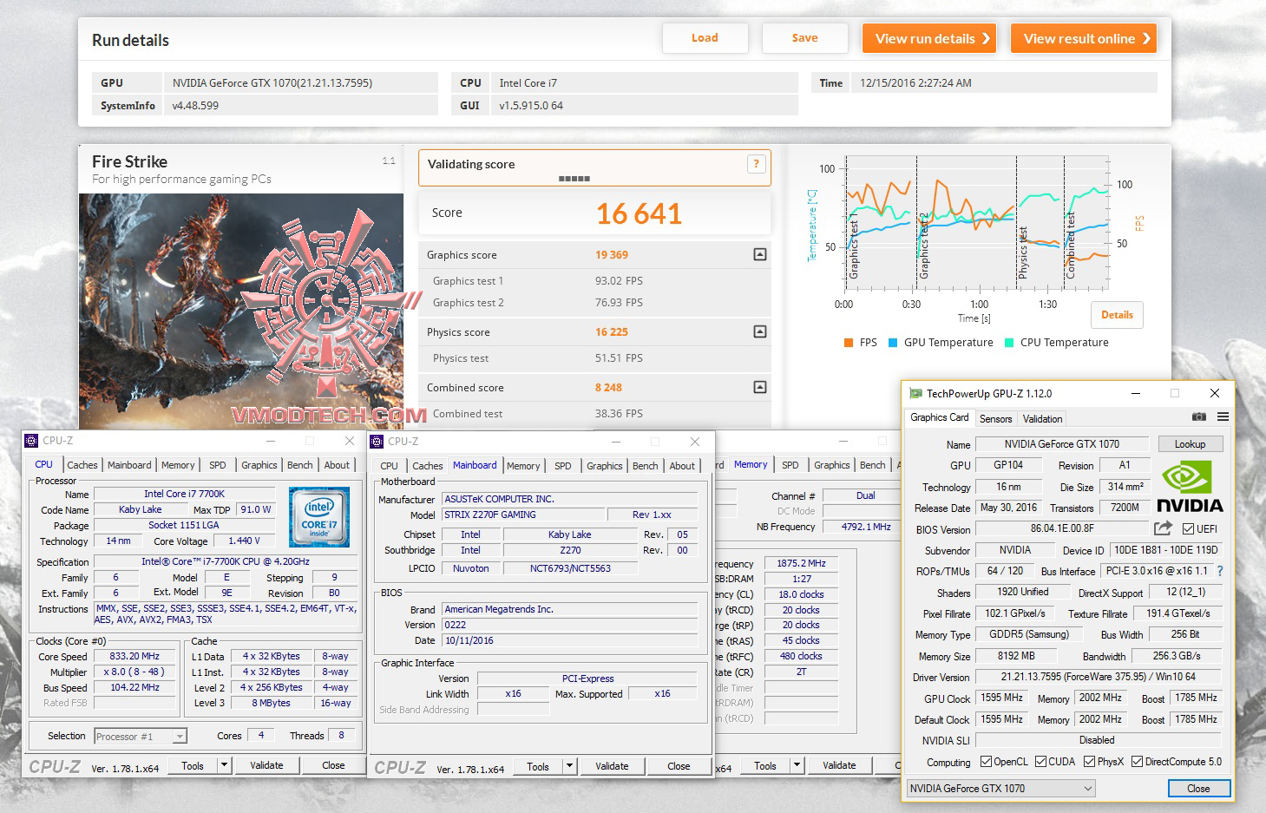
Task: Click the Graphics score value "19 369"
Action: coord(612,255)
